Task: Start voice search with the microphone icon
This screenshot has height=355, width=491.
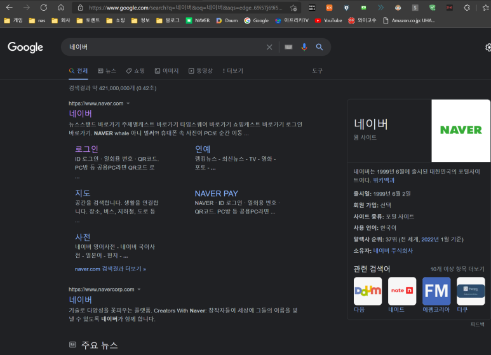Action: click(x=304, y=47)
